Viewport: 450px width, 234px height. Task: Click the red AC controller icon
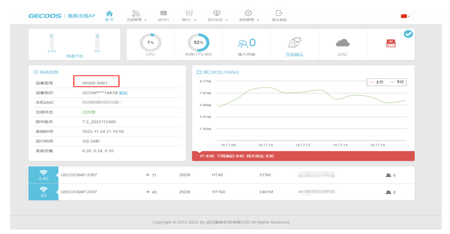click(391, 43)
